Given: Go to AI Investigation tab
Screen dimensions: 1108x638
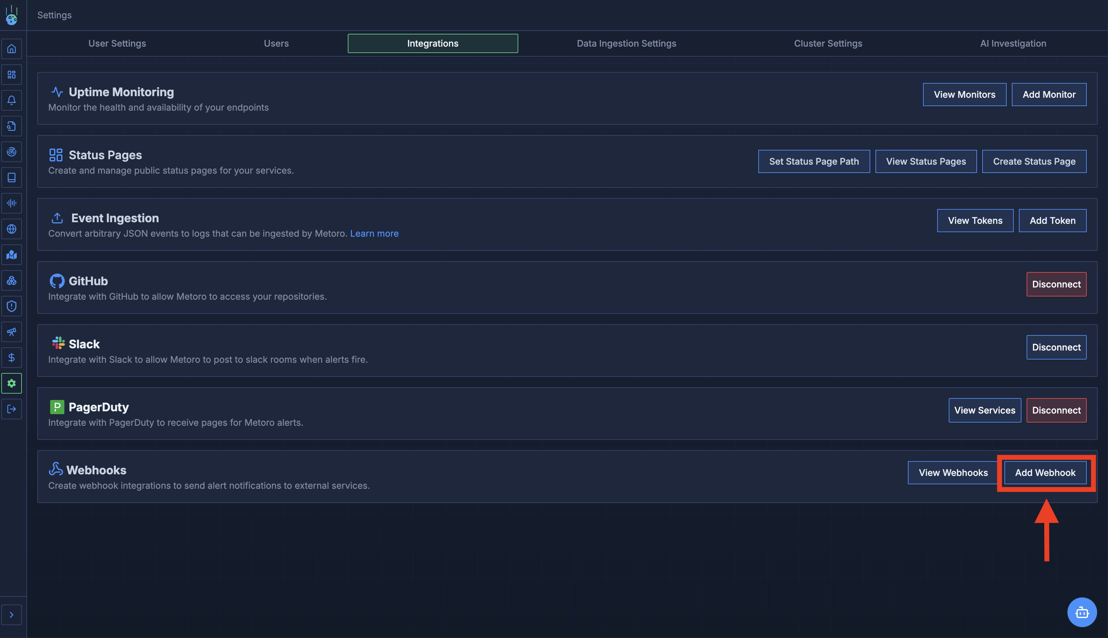Looking at the screenshot, I should (1012, 43).
